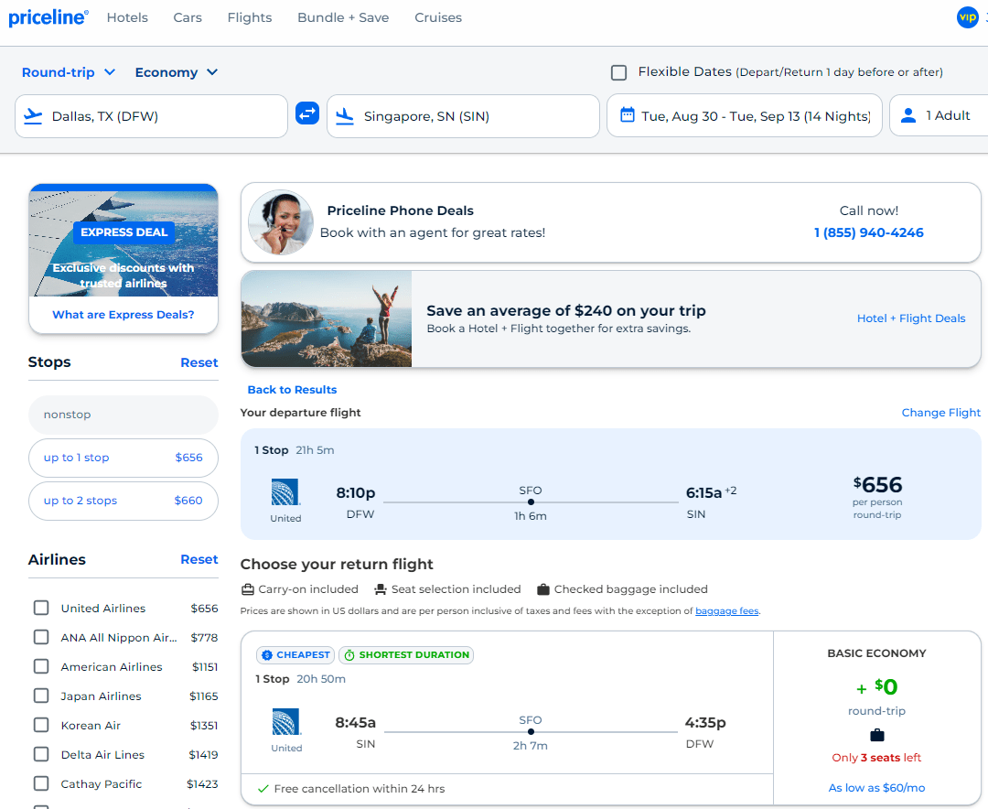Click the arrival plane icon in destination field

click(x=346, y=115)
